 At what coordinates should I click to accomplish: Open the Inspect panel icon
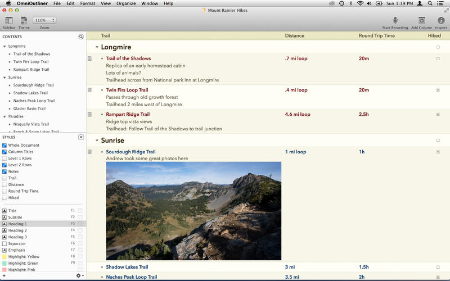click(x=441, y=20)
